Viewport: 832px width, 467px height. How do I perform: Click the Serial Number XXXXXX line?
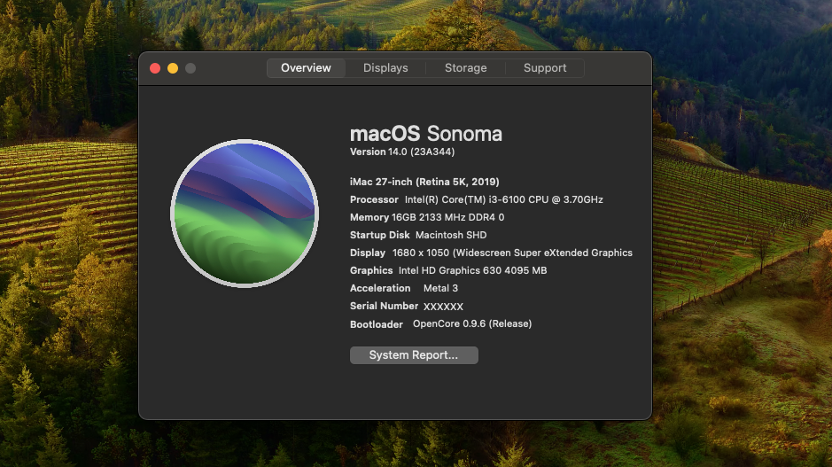[407, 307]
